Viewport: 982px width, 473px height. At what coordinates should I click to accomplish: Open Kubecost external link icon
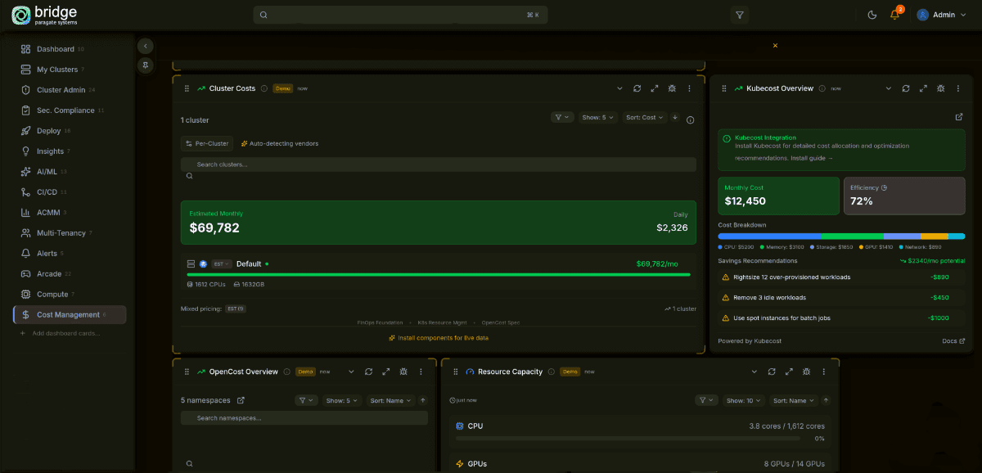[x=959, y=117]
